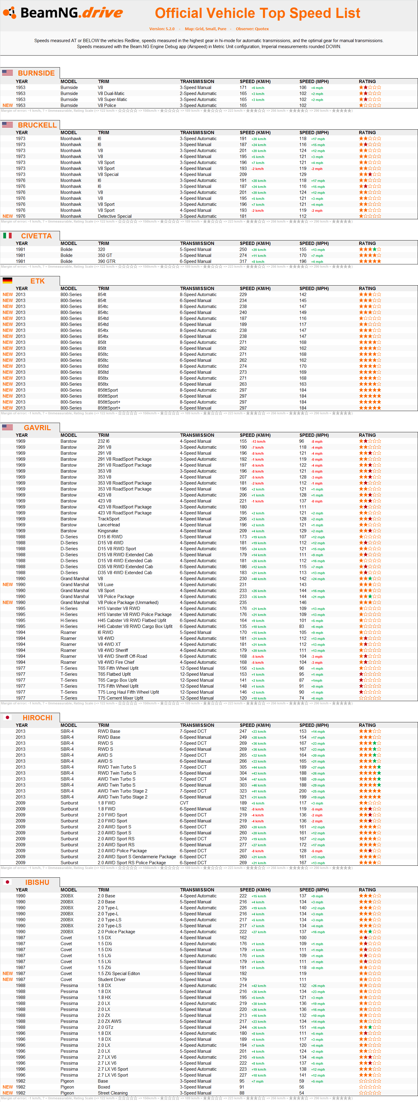Click the Italian flag beside CIVETTA
418x1102 pixels.
[x=7, y=235]
